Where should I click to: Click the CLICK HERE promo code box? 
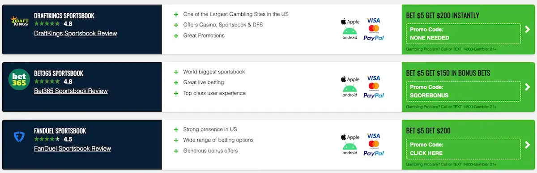pyautogui.click(x=464, y=149)
